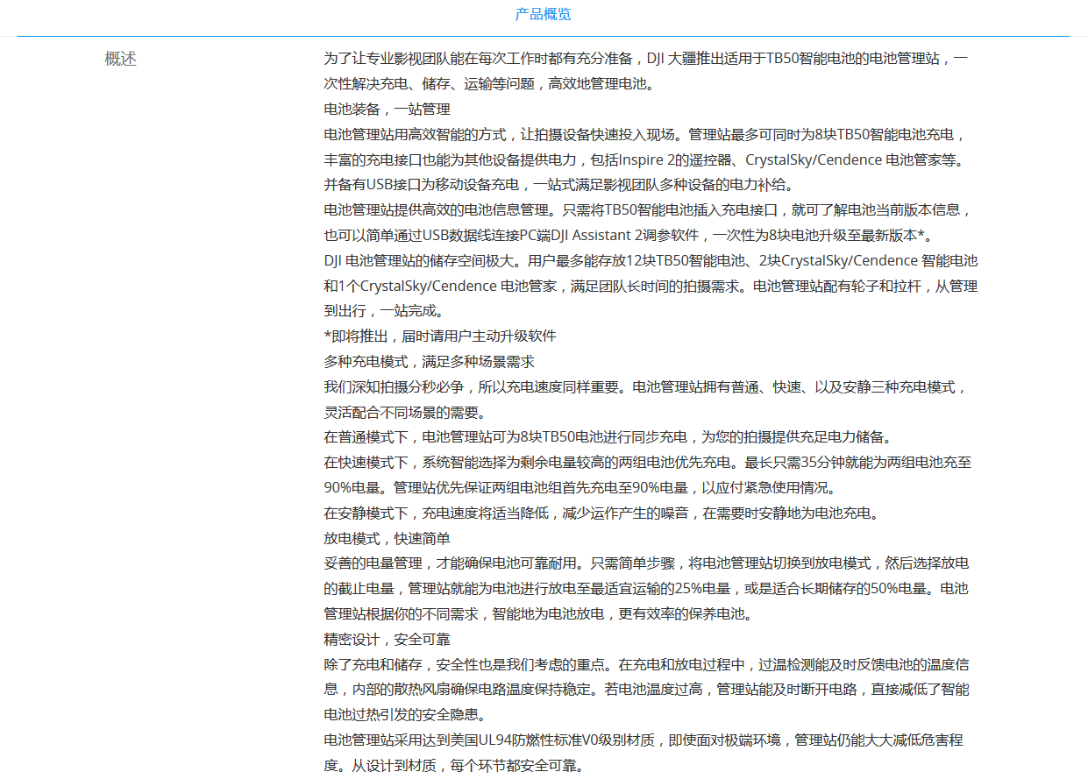The image size is (1088, 779).
Task: Click the footnote *即将推出,届时请用户主动升级软件
Action: (x=440, y=336)
